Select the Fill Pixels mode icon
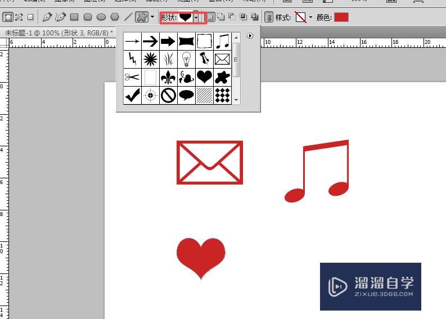 (x=30, y=17)
